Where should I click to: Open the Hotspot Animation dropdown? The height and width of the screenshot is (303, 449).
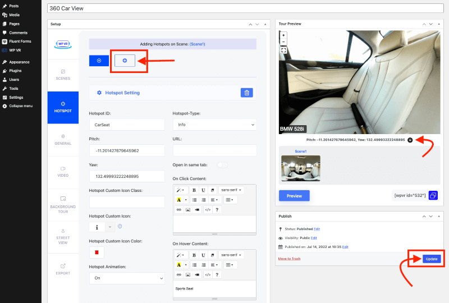pos(127,278)
